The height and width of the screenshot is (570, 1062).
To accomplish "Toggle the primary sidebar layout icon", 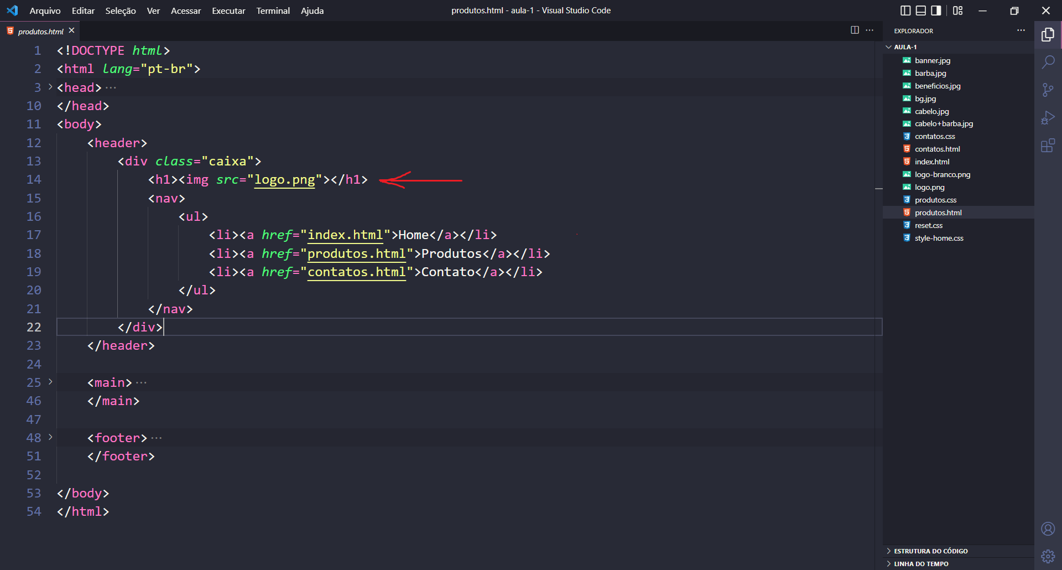I will point(905,11).
